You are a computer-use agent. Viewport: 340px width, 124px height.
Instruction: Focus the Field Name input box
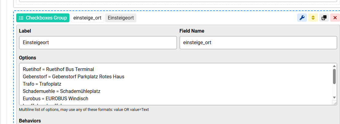[x=258, y=43]
